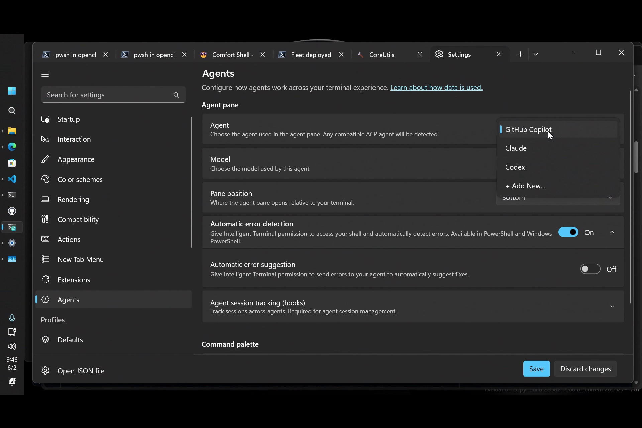Launch File Explorer from the taskbar
The width and height of the screenshot is (642, 428).
pos(12,131)
